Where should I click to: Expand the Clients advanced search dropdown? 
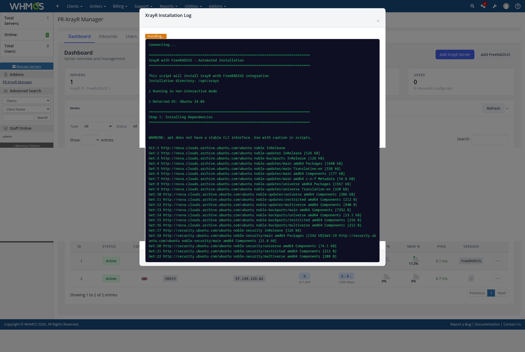click(27, 101)
